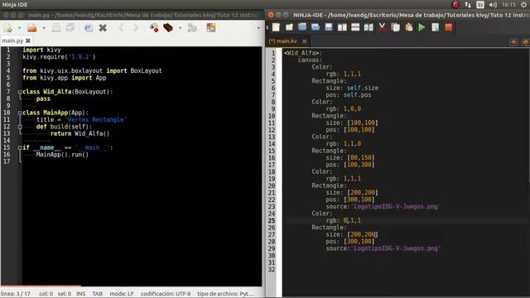The height and width of the screenshot is (298, 530).
Task: Close the main.kv tab
Action: 304,41
